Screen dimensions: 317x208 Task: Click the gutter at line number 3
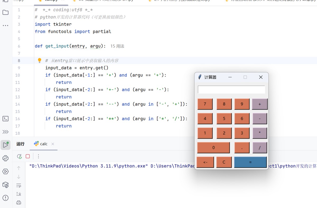tap(19, 24)
